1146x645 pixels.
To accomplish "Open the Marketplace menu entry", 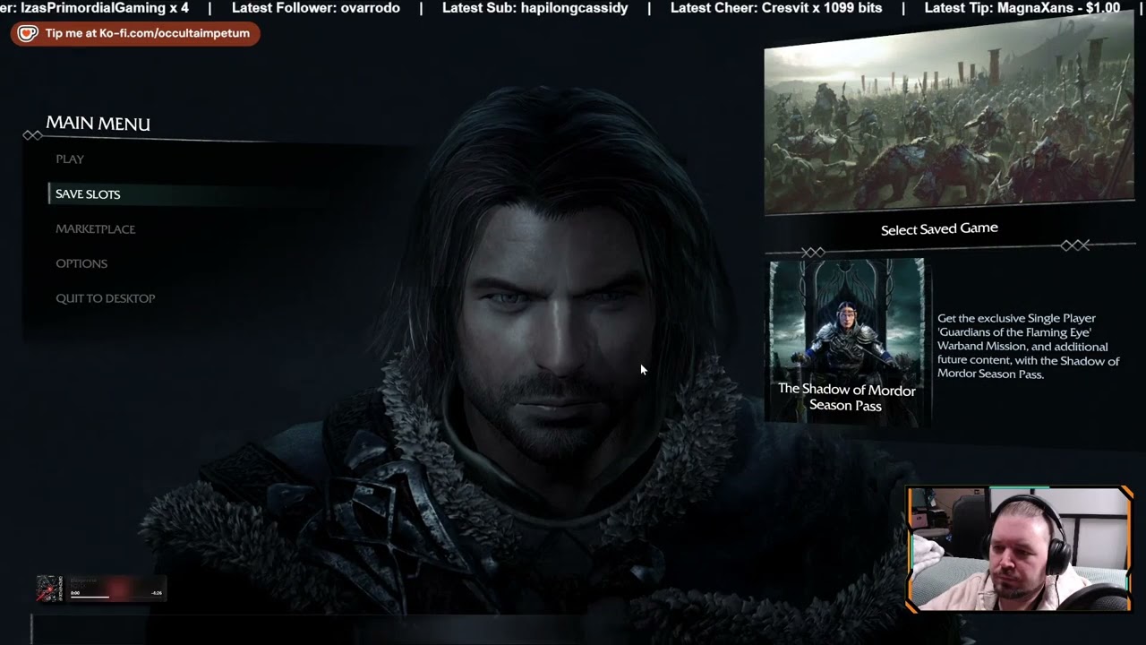I will click(96, 229).
